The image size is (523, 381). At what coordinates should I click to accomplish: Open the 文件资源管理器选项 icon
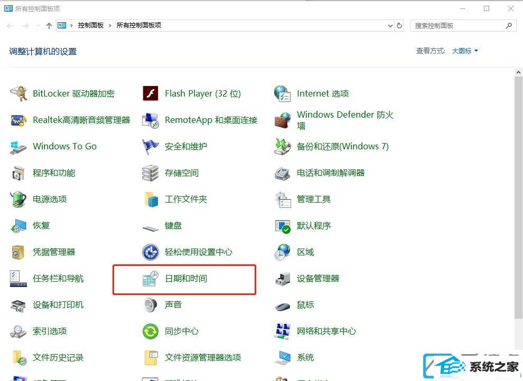click(x=151, y=358)
